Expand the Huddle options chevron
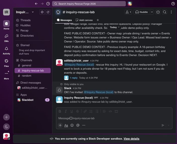 (152, 12)
